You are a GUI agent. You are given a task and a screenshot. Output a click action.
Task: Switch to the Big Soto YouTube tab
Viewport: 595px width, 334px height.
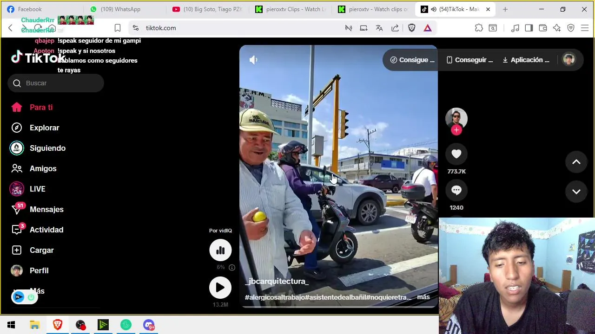click(207, 9)
